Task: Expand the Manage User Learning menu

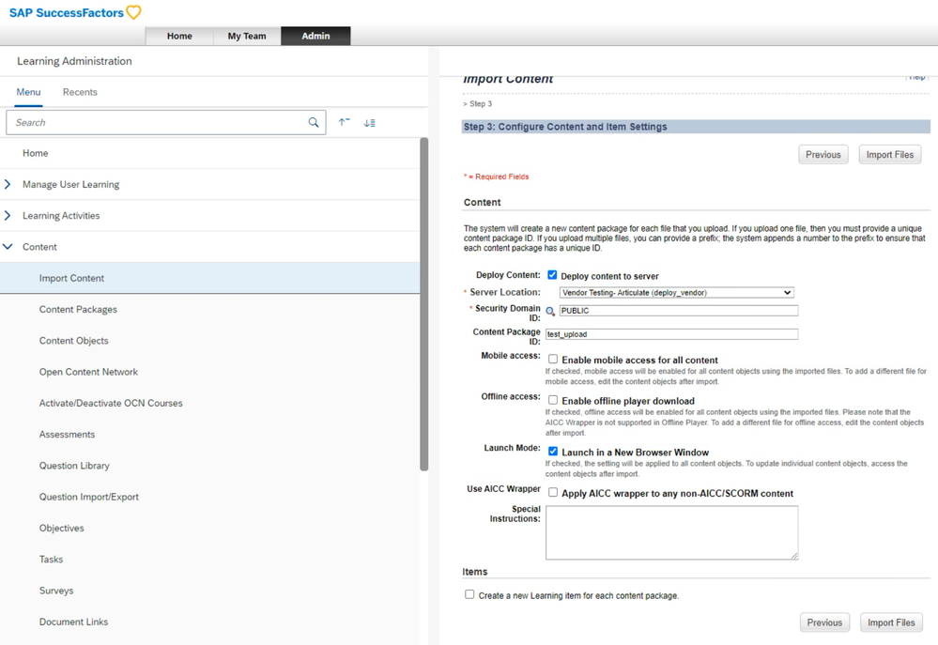Action: click(8, 185)
